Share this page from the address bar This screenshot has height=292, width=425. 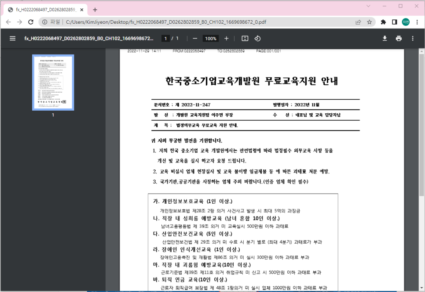[358, 22]
